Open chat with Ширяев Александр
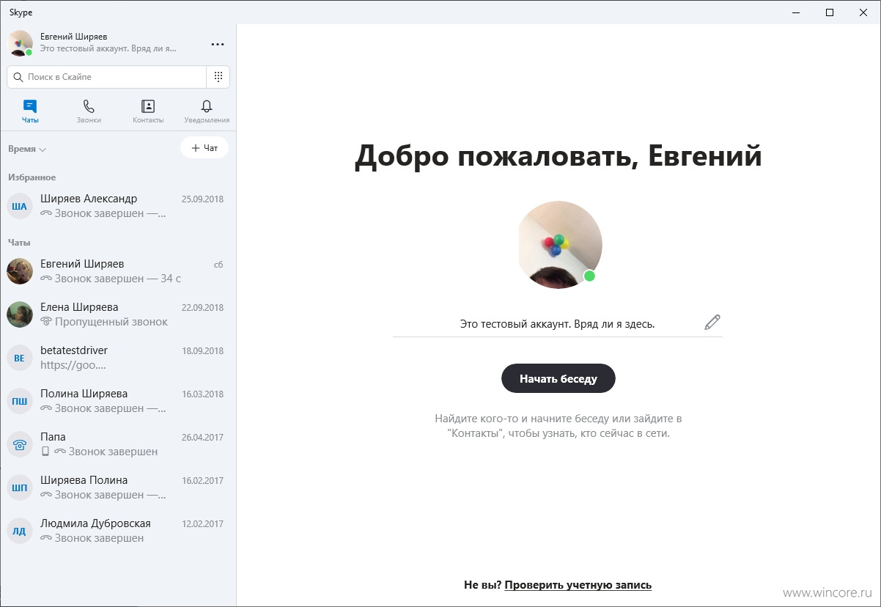This screenshot has height=607, width=881. pyautogui.click(x=118, y=206)
